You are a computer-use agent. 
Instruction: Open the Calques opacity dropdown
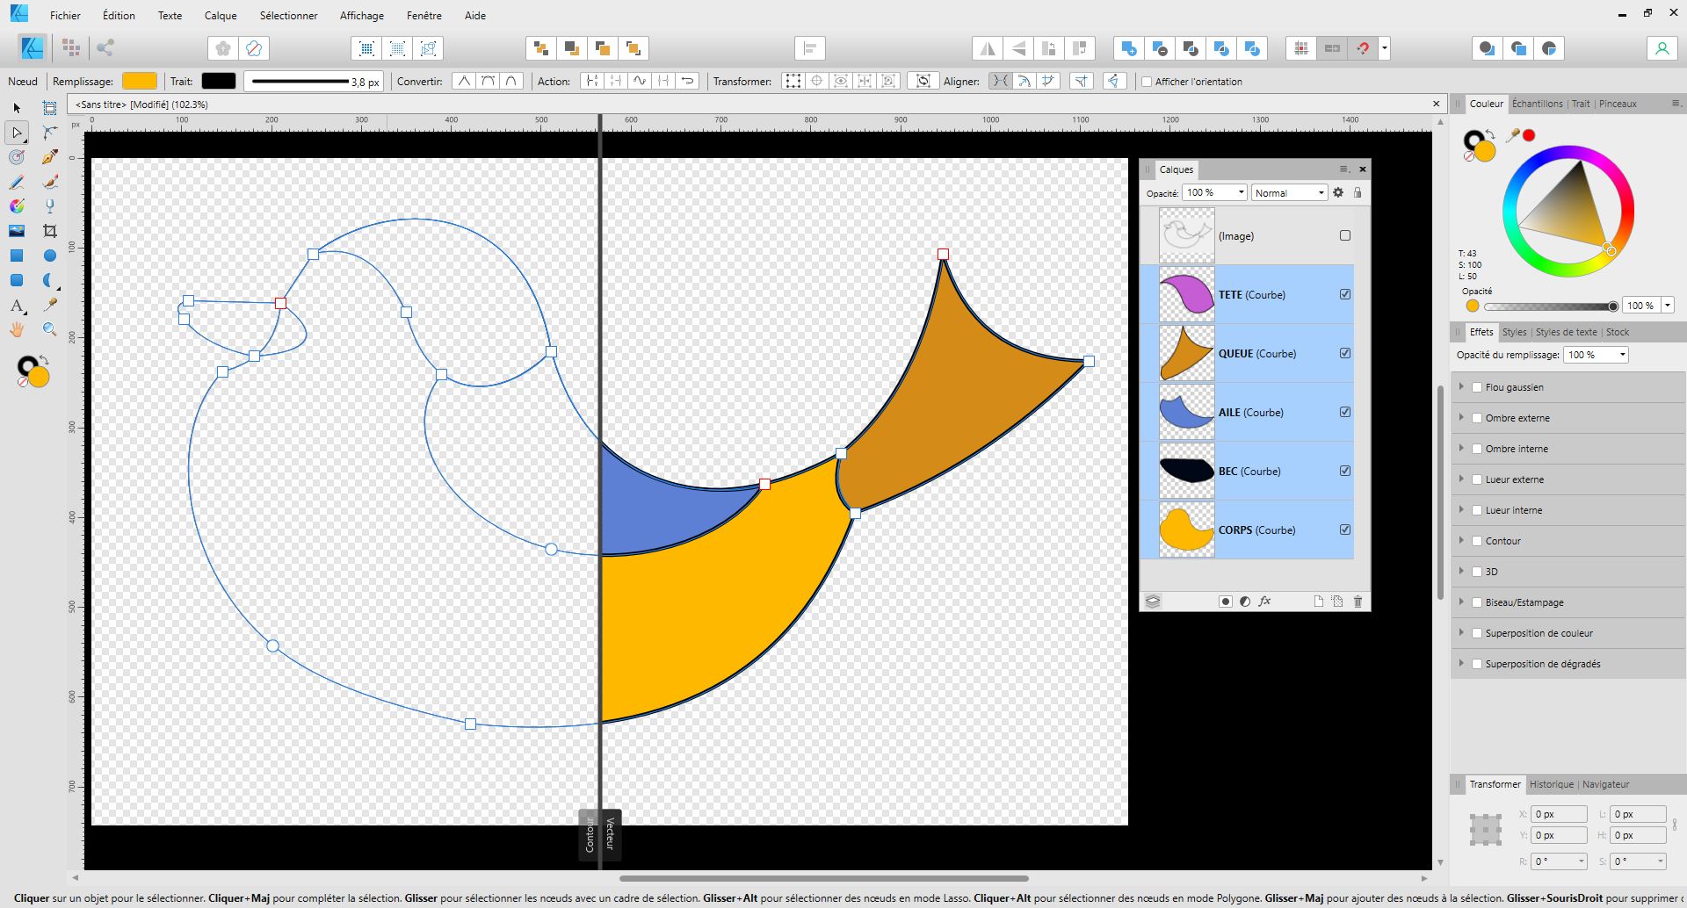[1241, 192]
